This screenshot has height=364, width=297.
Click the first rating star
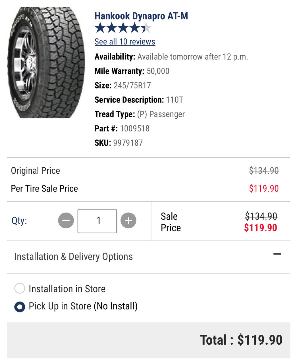(100, 28)
